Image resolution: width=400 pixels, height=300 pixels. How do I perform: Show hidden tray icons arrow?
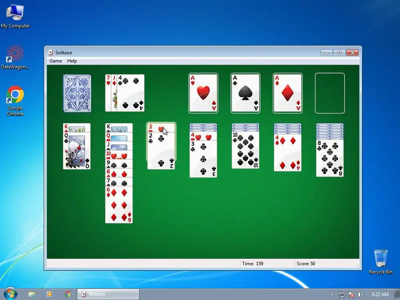point(332,295)
